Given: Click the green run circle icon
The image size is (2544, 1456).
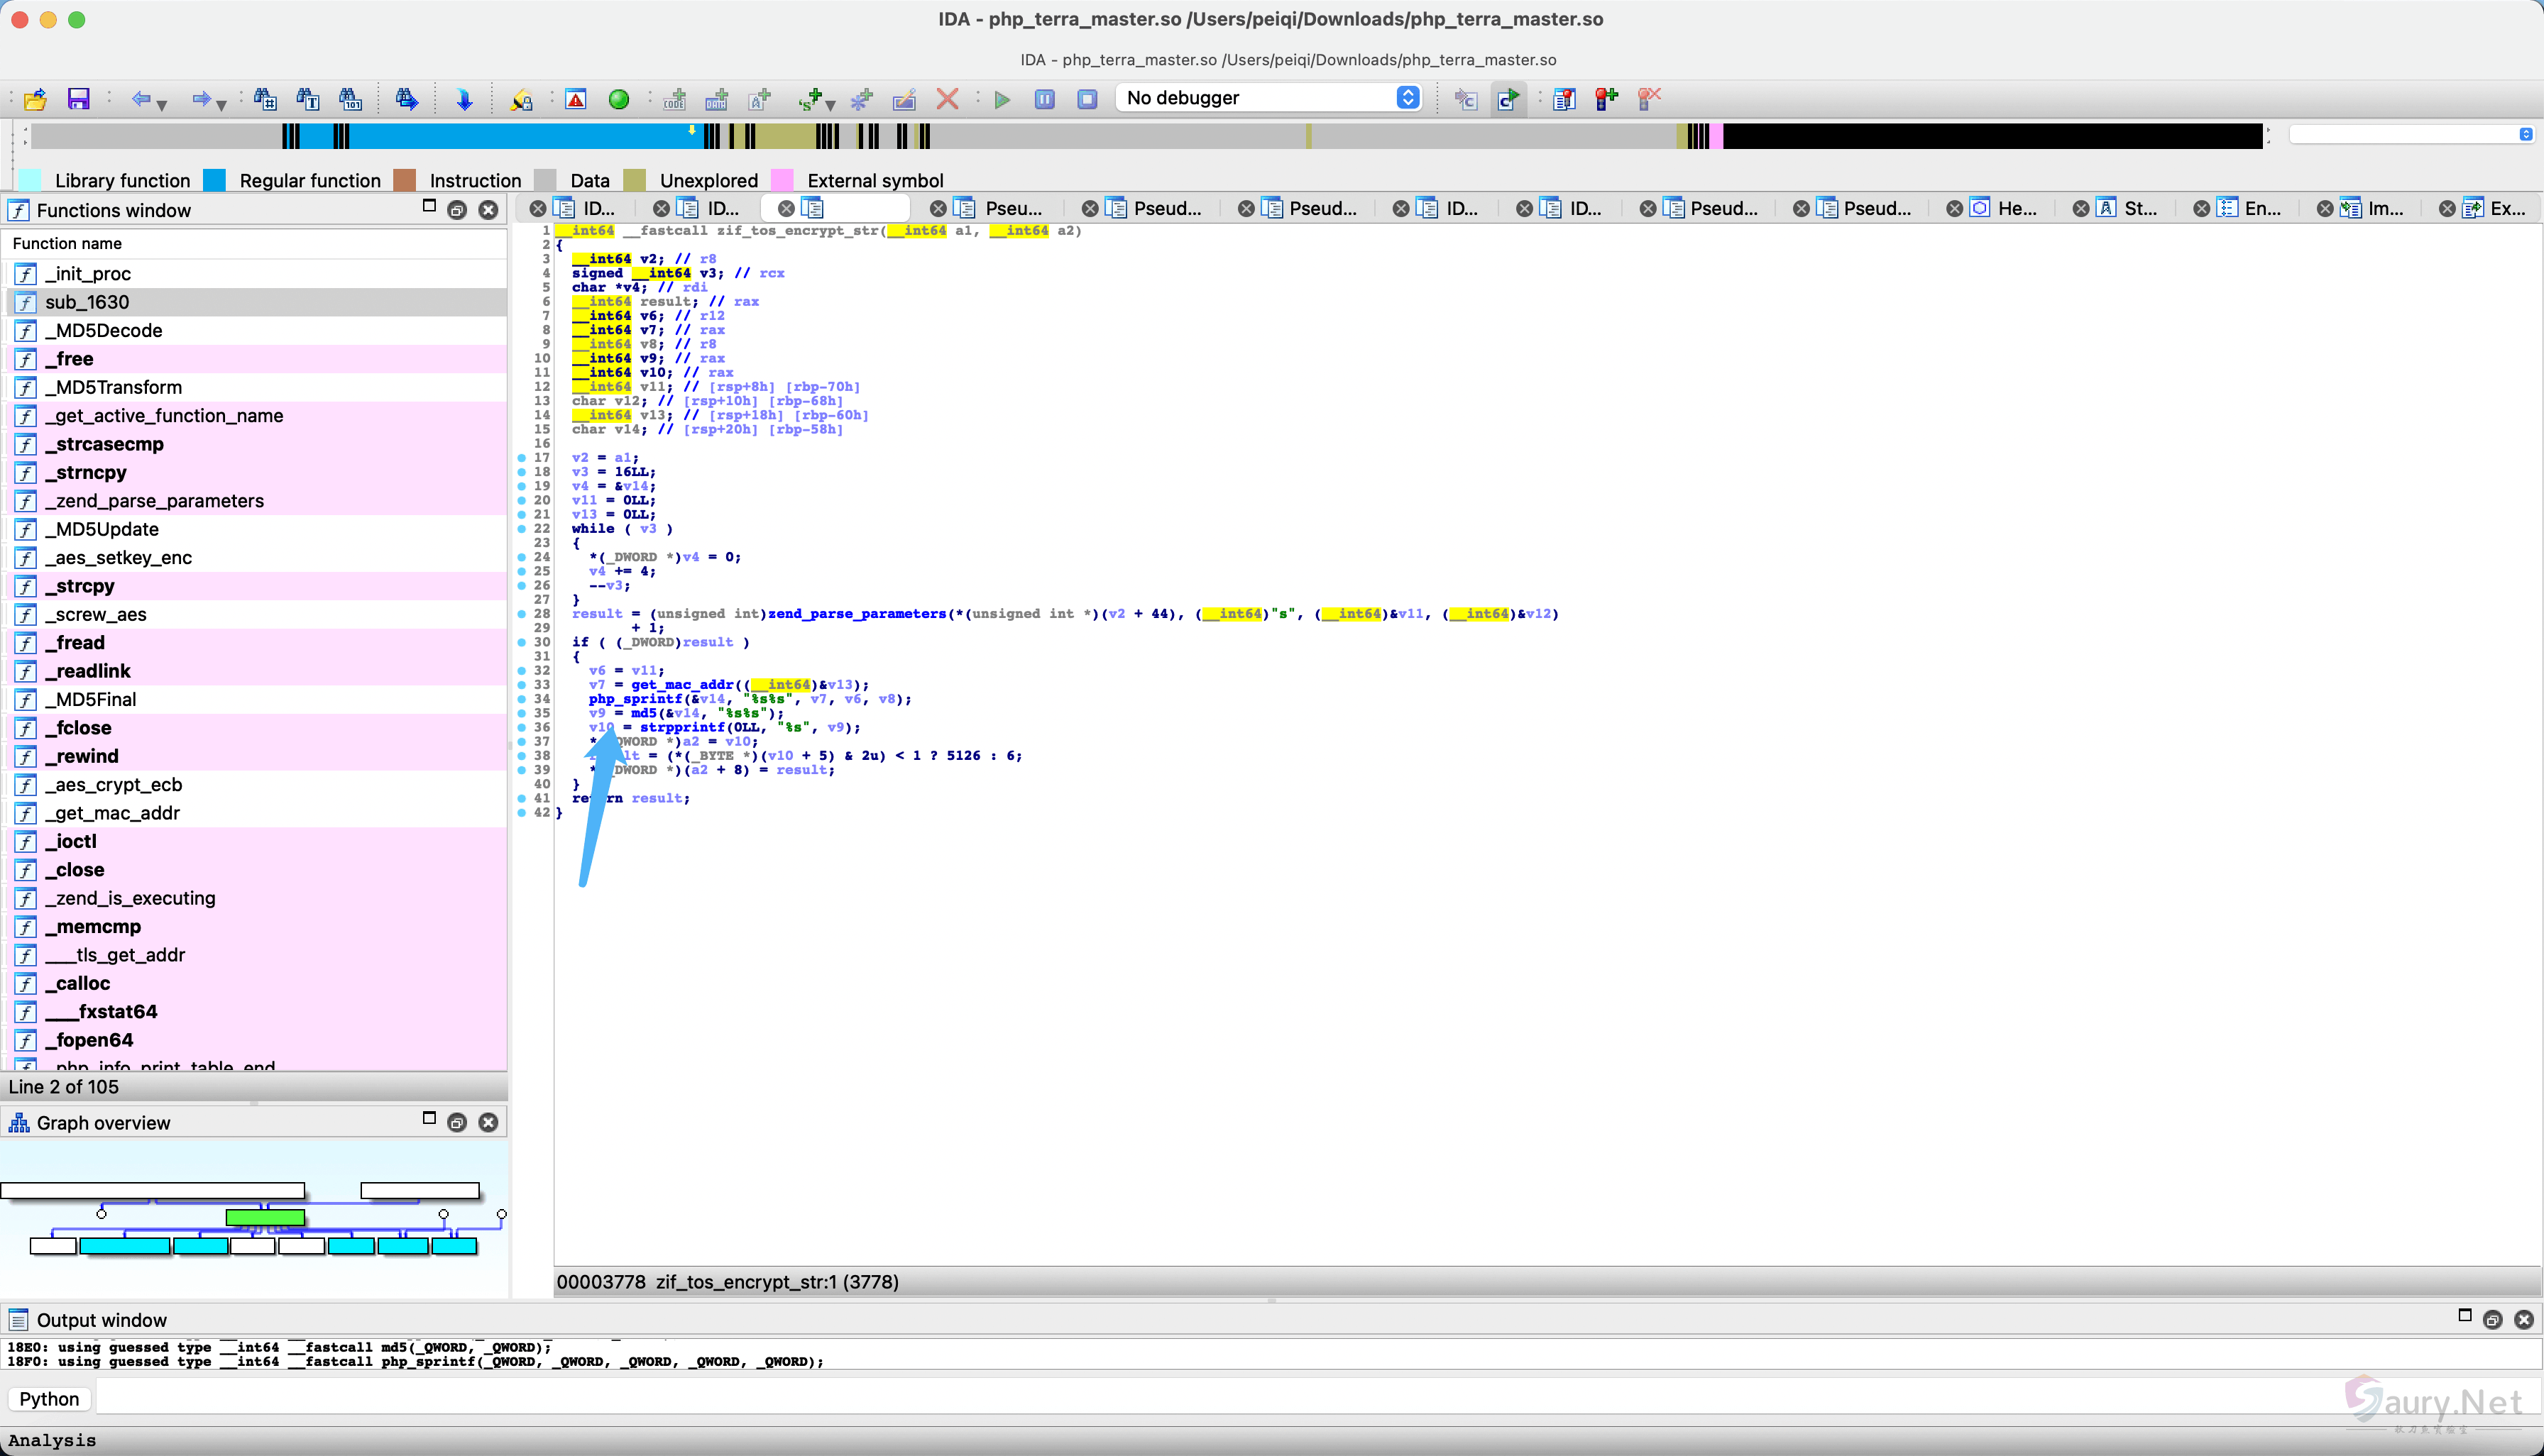Looking at the screenshot, I should 619,99.
